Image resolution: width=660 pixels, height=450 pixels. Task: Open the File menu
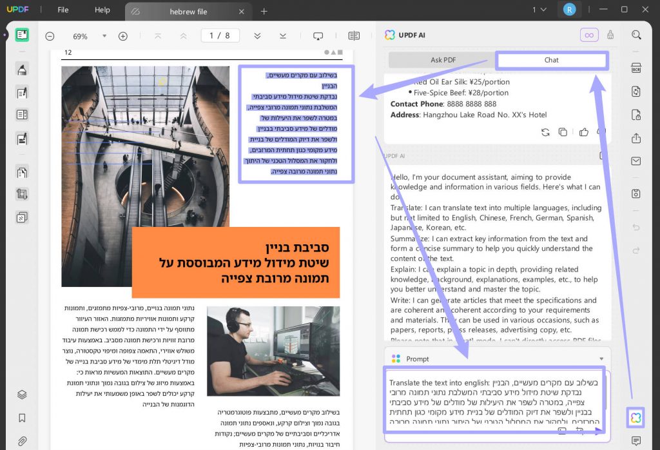point(63,10)
